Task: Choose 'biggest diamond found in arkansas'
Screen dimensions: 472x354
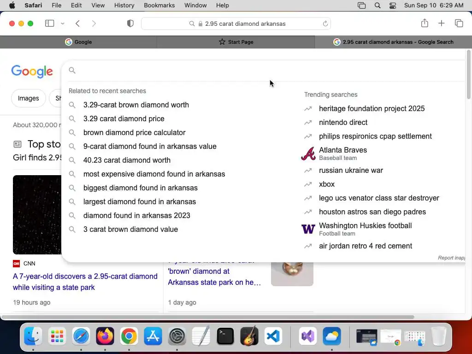Action: 140,188
